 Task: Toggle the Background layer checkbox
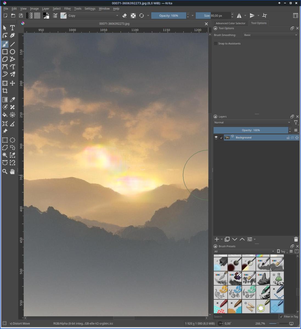click(x=221, y=138)
